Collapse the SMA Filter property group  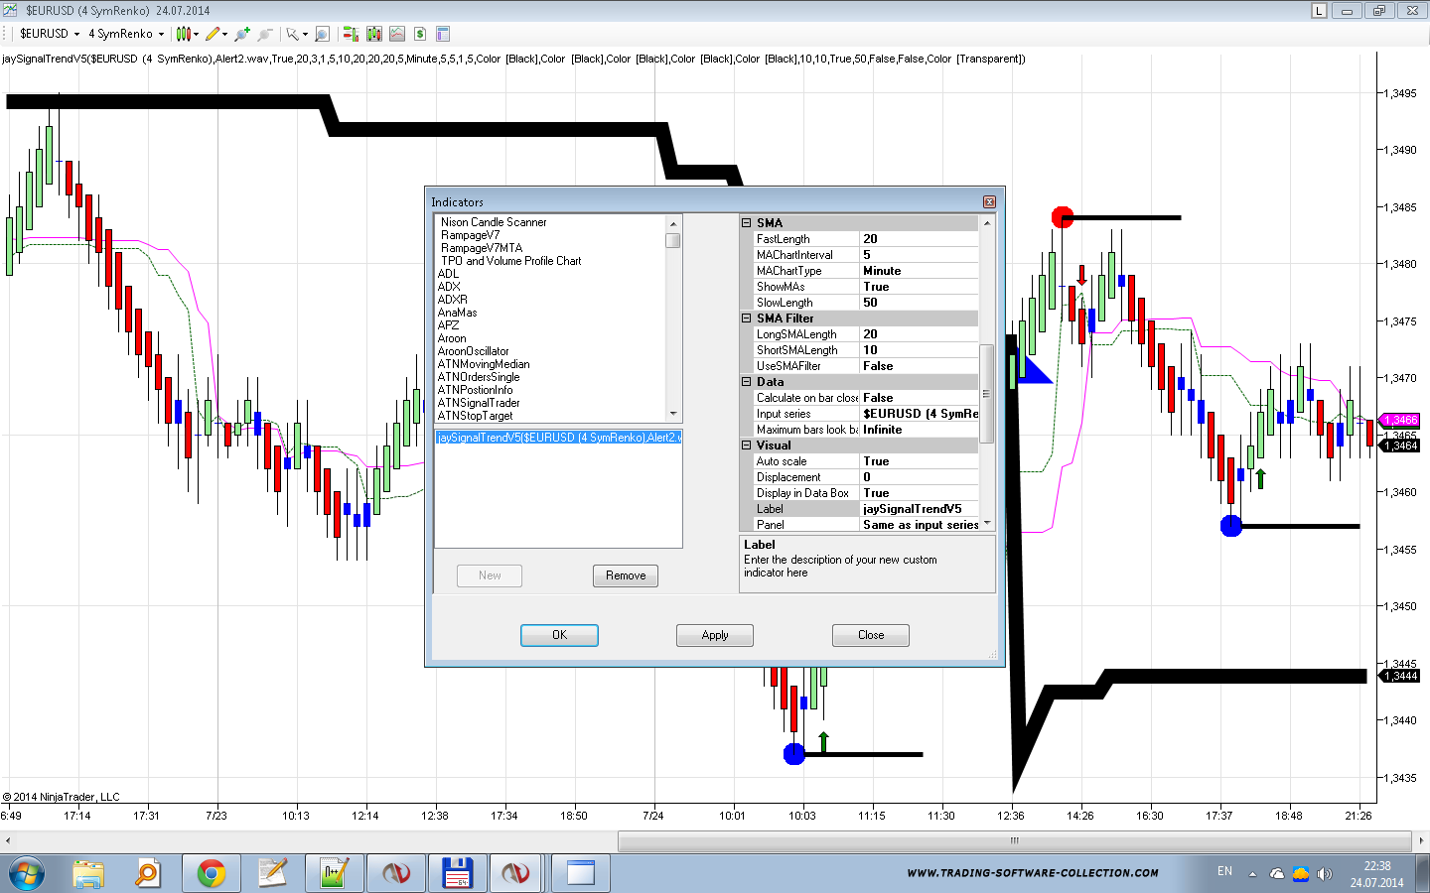click(746, 319)
